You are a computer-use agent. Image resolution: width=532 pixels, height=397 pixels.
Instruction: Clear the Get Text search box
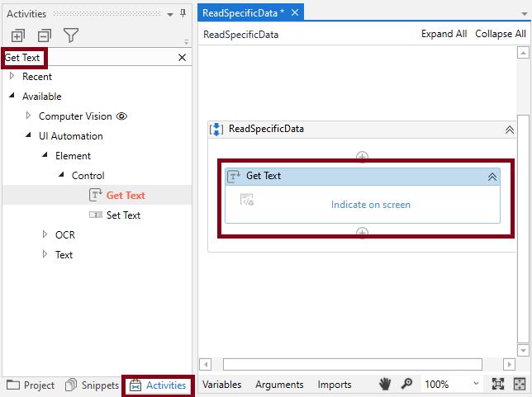click(183, 58)
